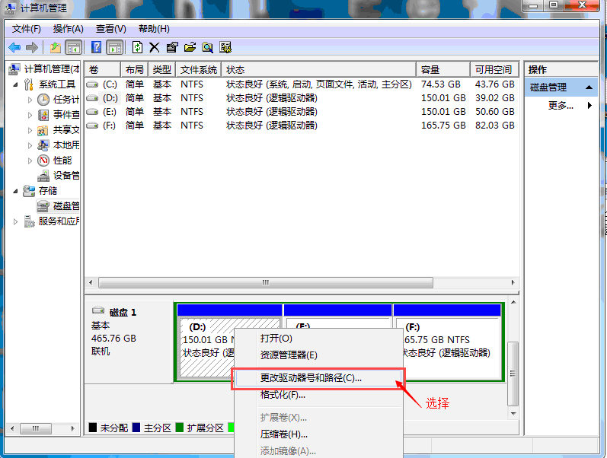The image size is (607, 458).
Task: Click the Properties toolbar icon
Action: tap(172, 47)
